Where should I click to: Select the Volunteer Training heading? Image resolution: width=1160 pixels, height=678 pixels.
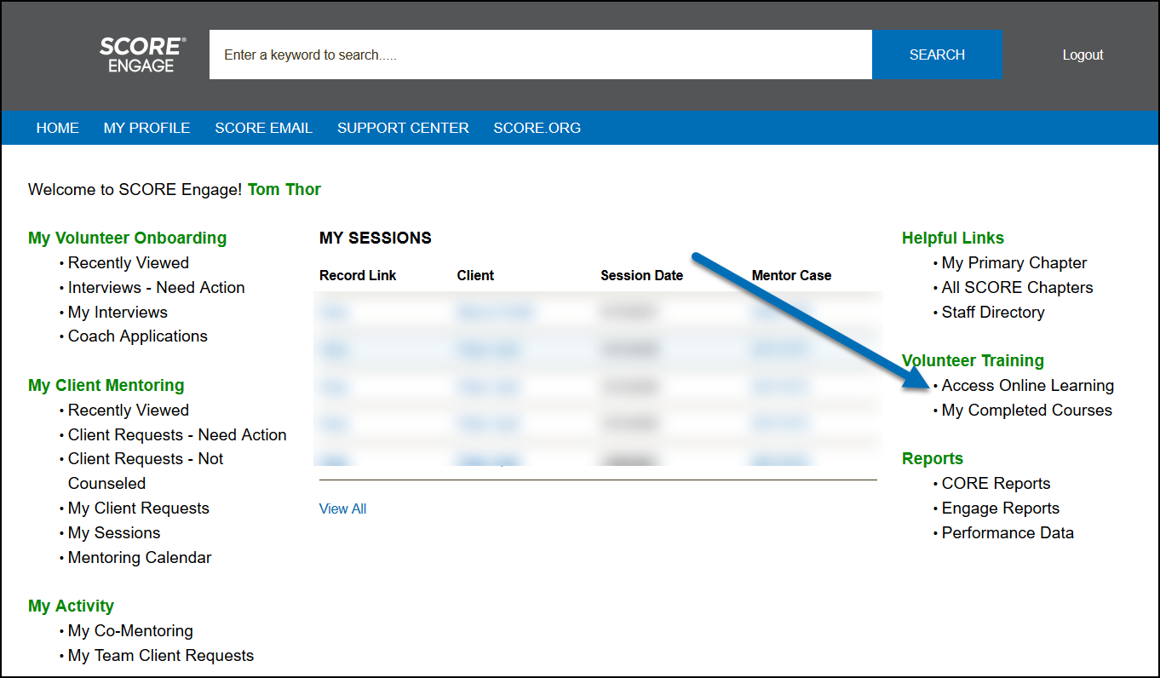(973, 360)
